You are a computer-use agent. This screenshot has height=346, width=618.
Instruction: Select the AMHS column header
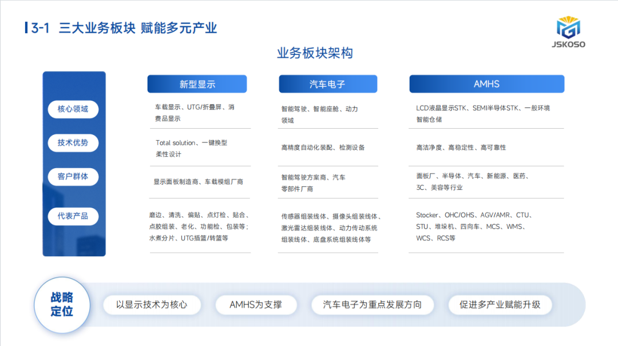coord(487,84)
